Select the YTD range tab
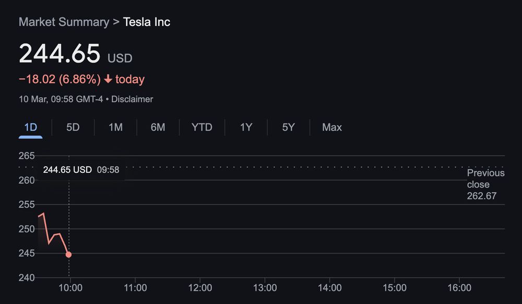 tap(201, 128)
